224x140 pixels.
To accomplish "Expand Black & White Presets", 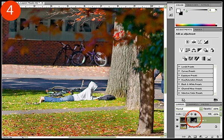I will (x=179, y=84).
